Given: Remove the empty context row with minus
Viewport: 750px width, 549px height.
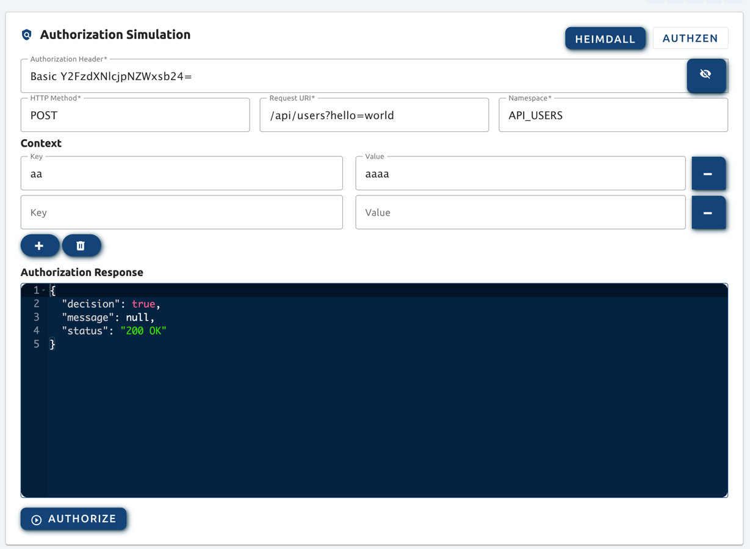Looking at the screenshot, I should [x=709, y=213].
